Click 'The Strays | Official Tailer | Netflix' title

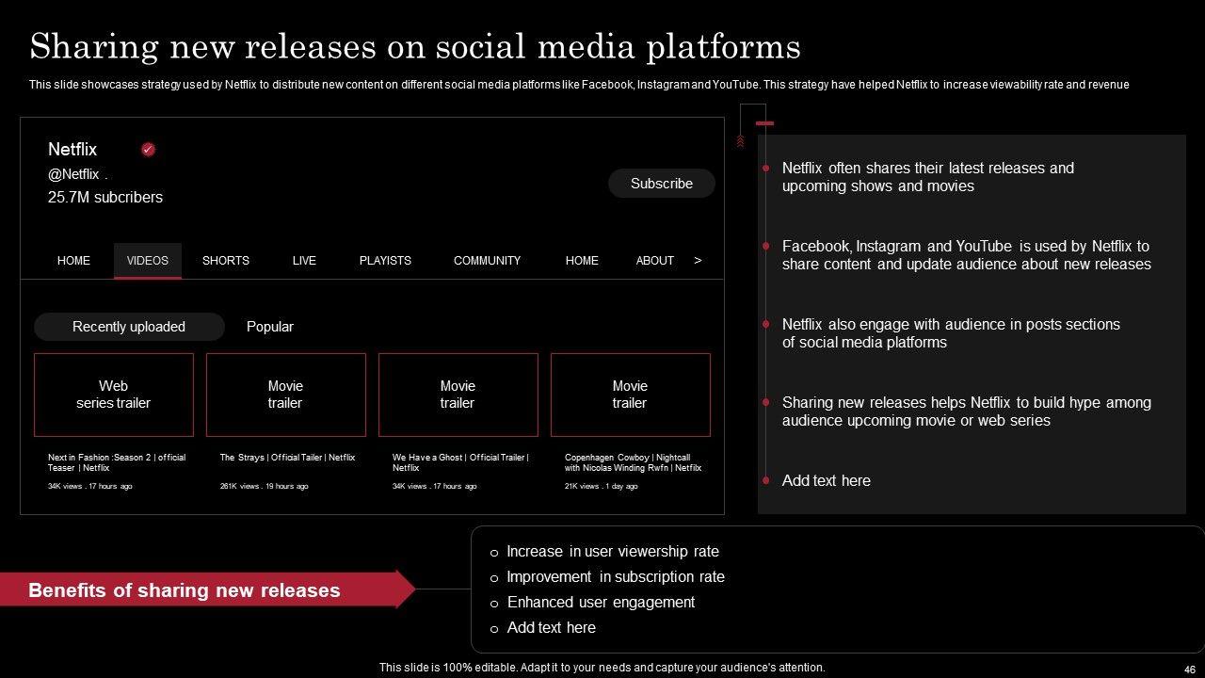point(287,458)
